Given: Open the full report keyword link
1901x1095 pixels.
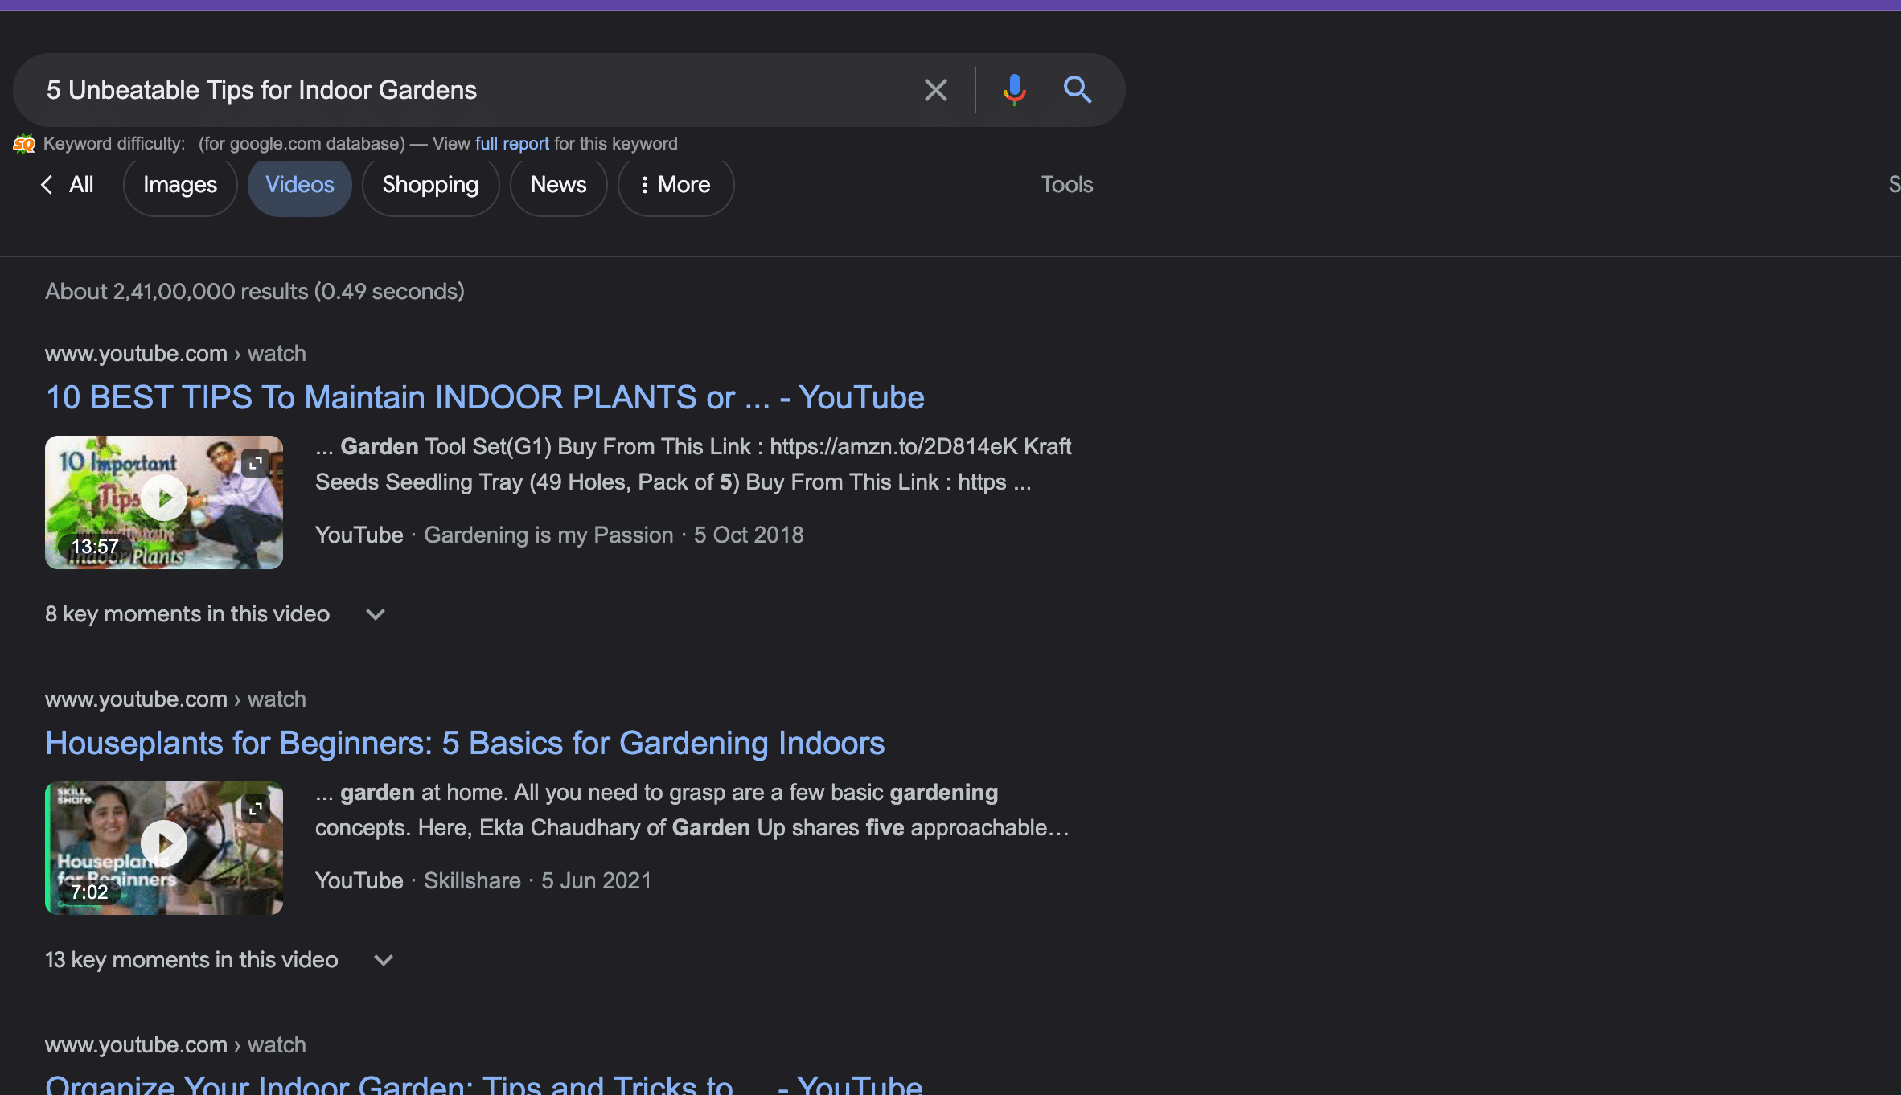Looking at the screenshot, I should [x=512, y=144].
